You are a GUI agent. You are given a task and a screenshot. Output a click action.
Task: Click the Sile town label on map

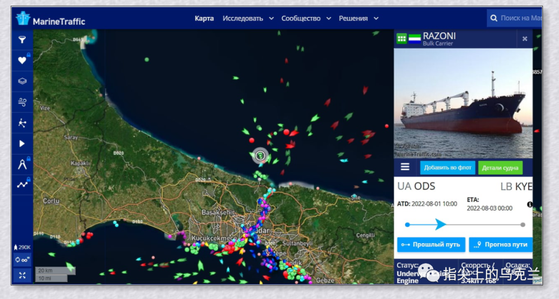356,197
